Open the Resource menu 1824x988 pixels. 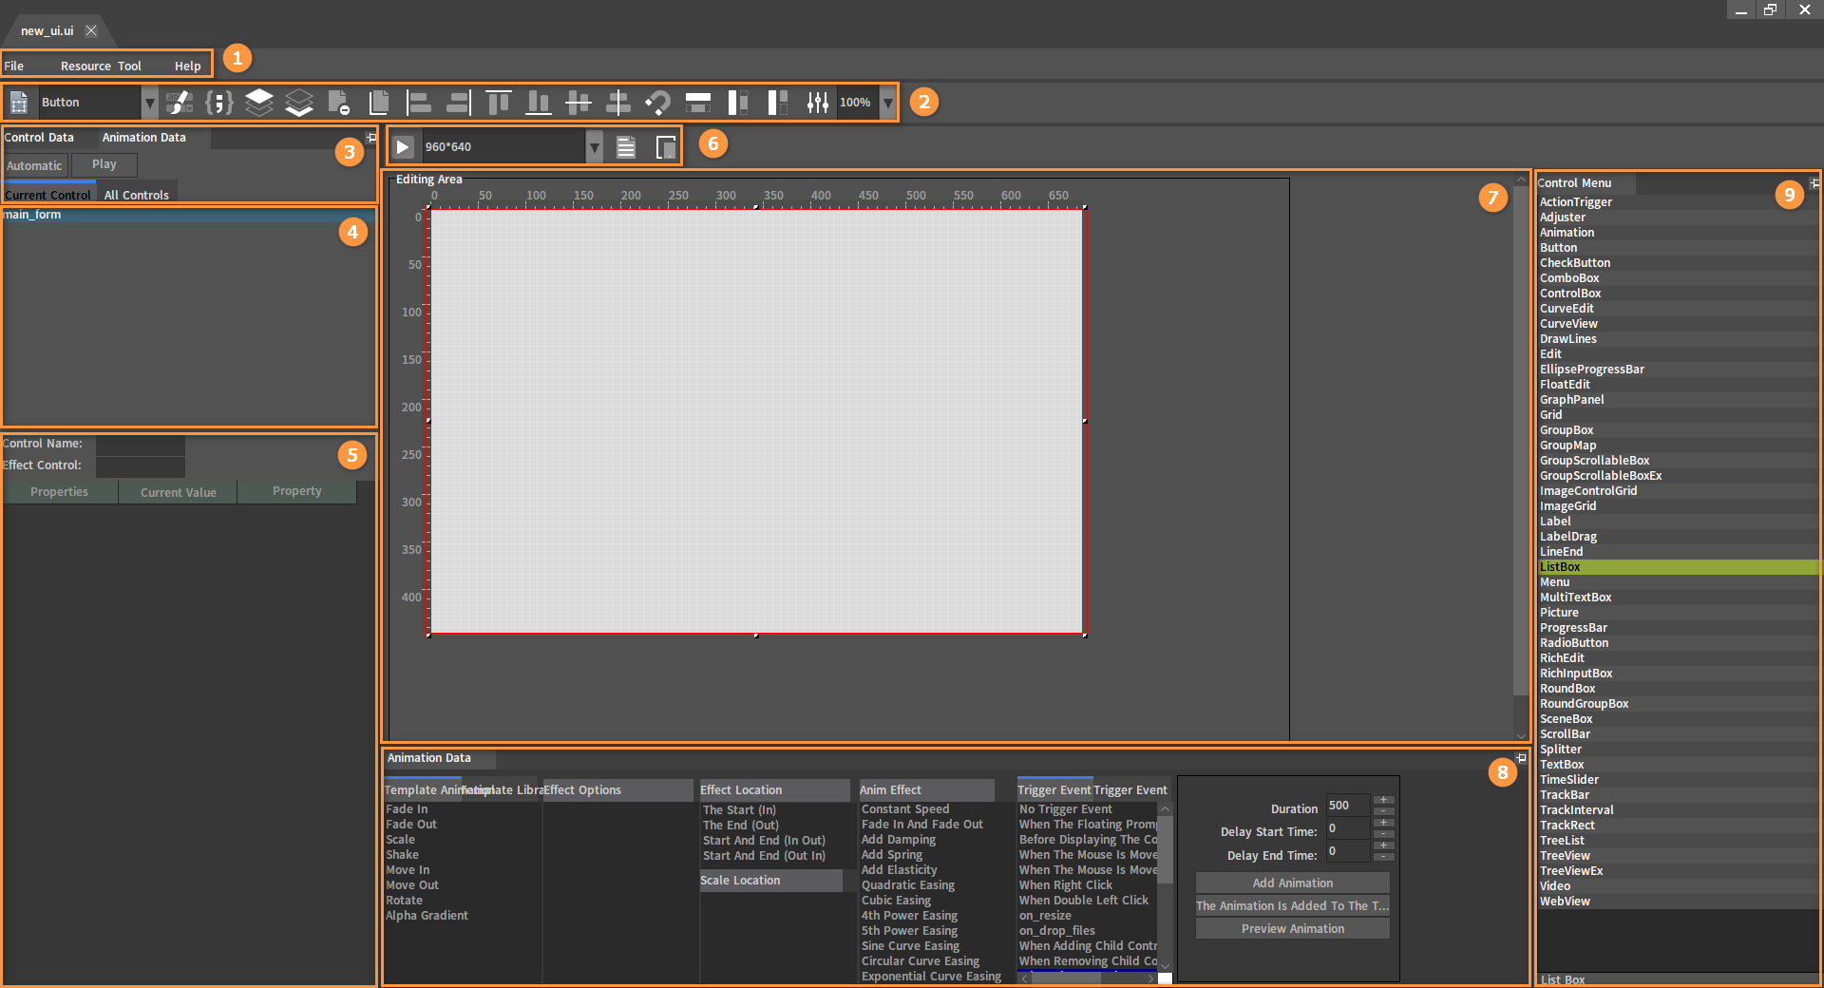(x=85, y=66)
